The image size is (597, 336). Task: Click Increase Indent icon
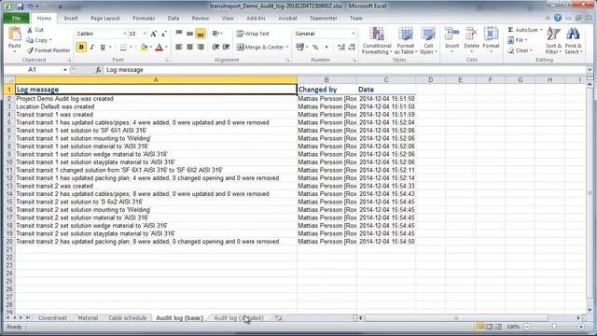pyautogui.click(x=226, y=47)
